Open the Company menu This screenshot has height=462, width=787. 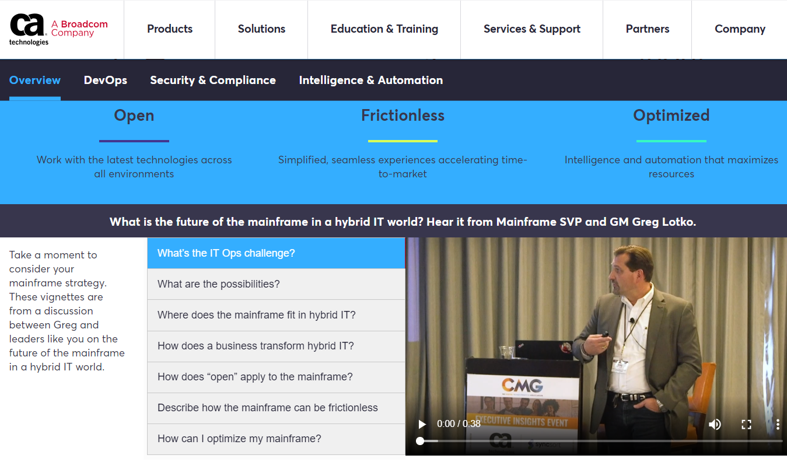[740, 29]
